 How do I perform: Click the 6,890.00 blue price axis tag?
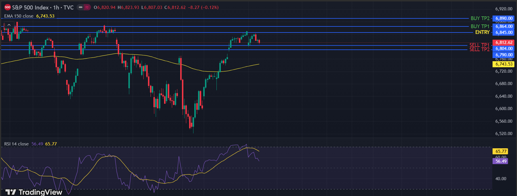(504, 18)
